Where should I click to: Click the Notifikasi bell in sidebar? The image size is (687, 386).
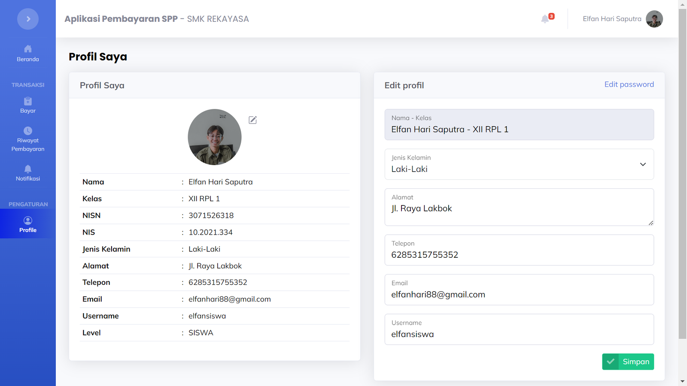(x=28, y=169)
